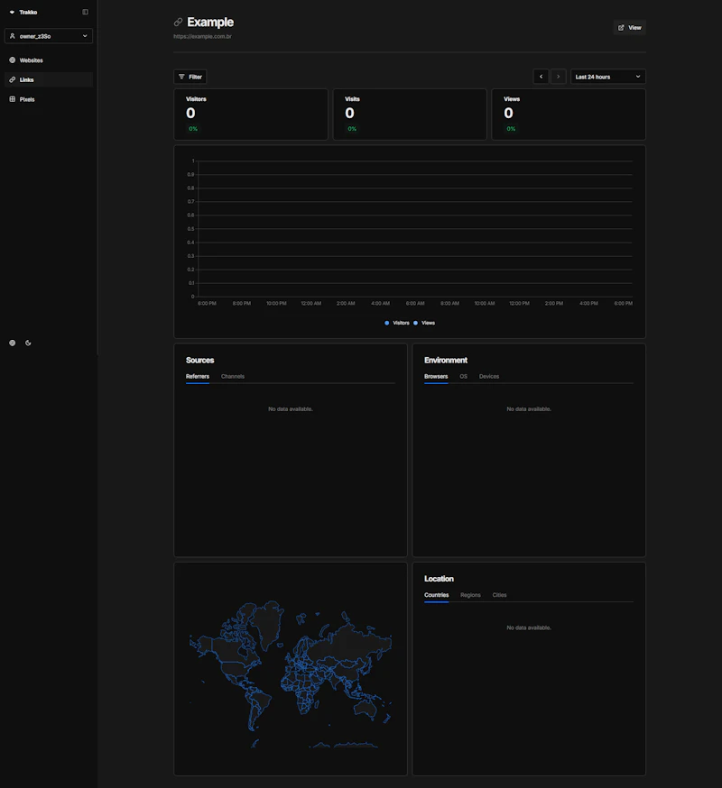Click the 0% badge under Views

coord(511,129)
